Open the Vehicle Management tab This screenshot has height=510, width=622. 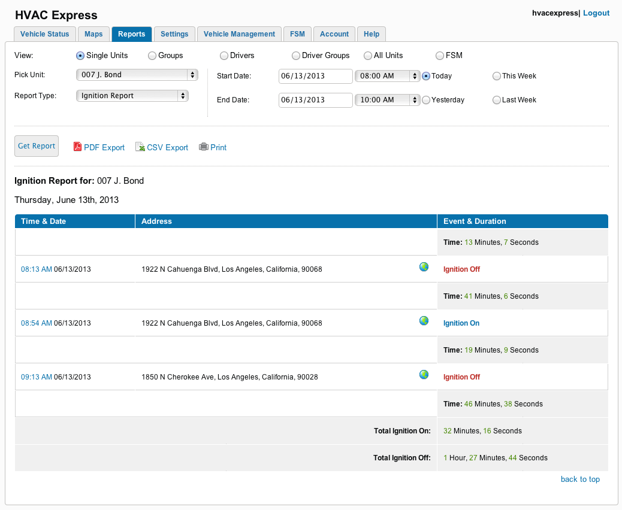pos(239,34)
